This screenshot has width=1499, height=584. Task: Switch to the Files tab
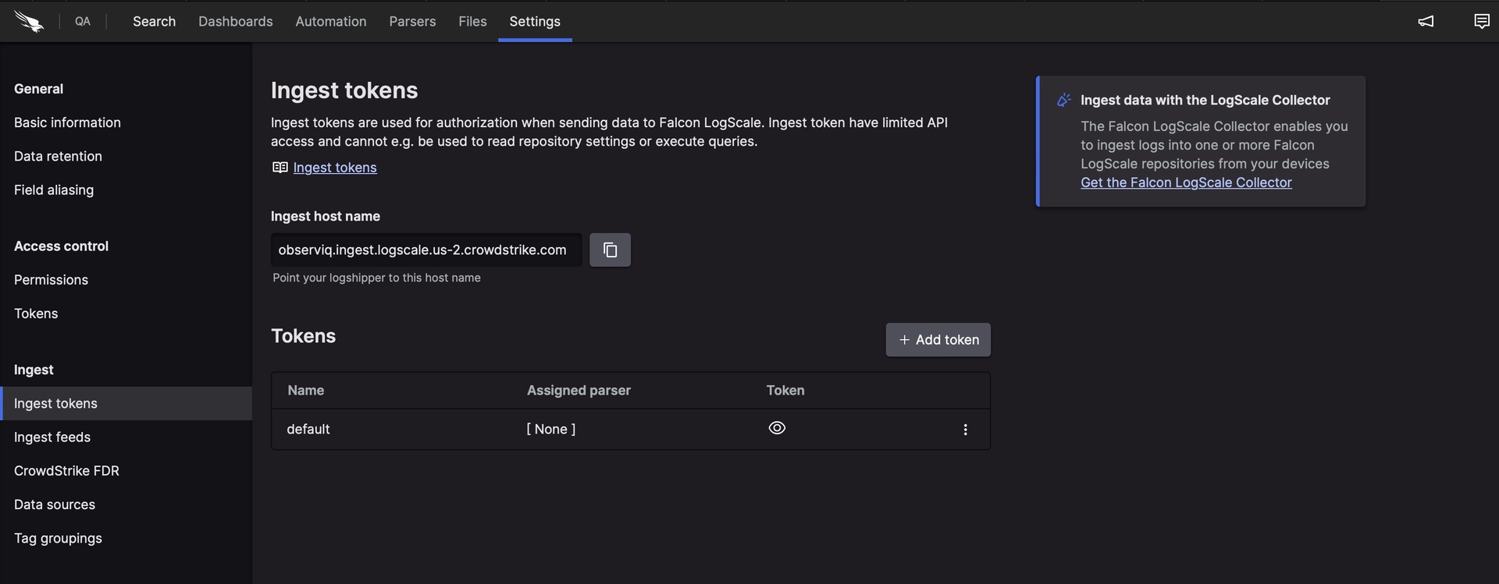[472, 21]
